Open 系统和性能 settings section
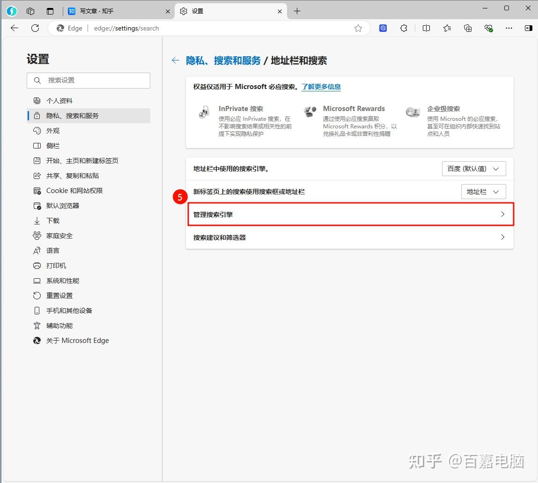 (88, 281)
